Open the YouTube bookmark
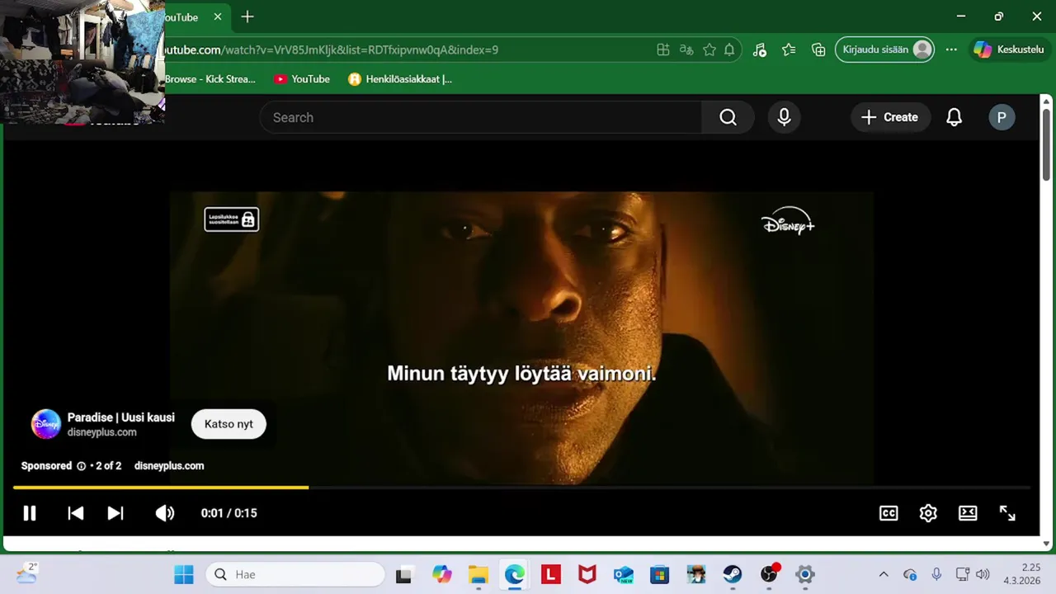 pos(302,79)
